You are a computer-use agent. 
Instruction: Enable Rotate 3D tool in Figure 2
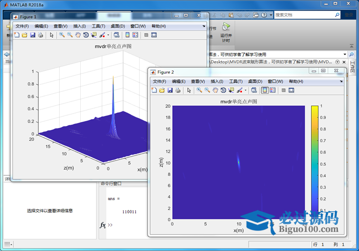coord(223,90)
